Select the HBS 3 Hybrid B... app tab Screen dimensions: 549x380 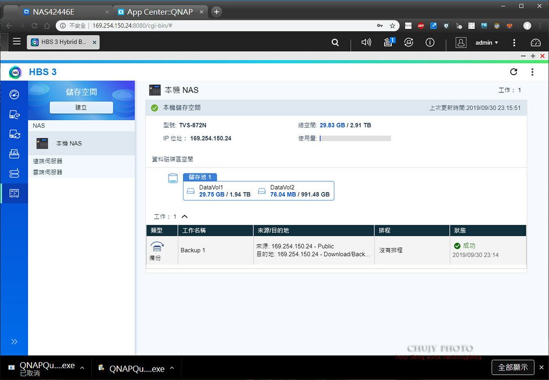pos(63,42)
